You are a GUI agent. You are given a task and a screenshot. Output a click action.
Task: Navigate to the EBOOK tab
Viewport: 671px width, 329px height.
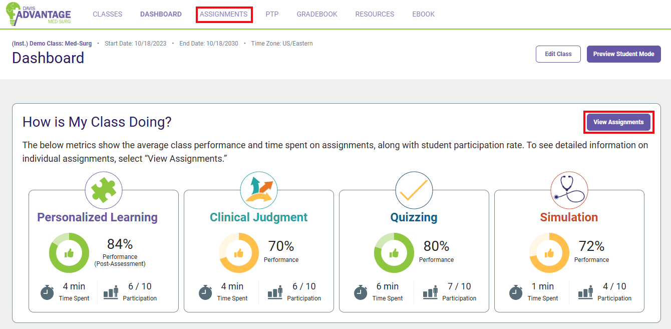click(423, 14)
